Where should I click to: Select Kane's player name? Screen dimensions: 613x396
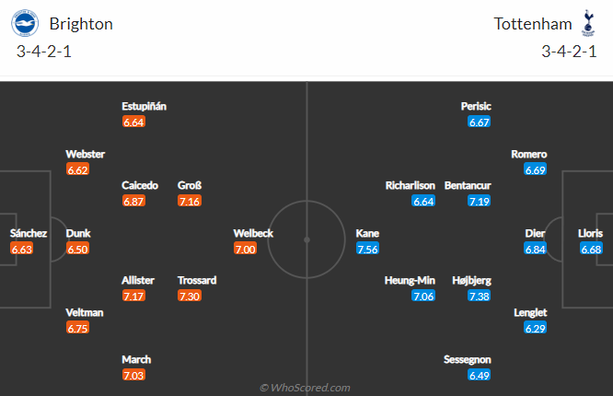tap(367, 233)
